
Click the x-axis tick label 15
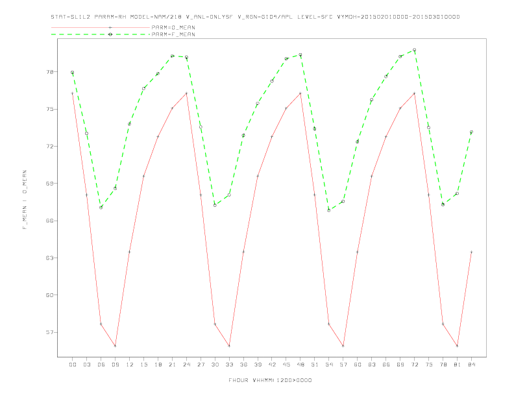point(143,365)
